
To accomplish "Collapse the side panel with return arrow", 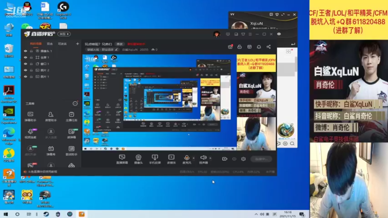I will [x=293, y=44].
